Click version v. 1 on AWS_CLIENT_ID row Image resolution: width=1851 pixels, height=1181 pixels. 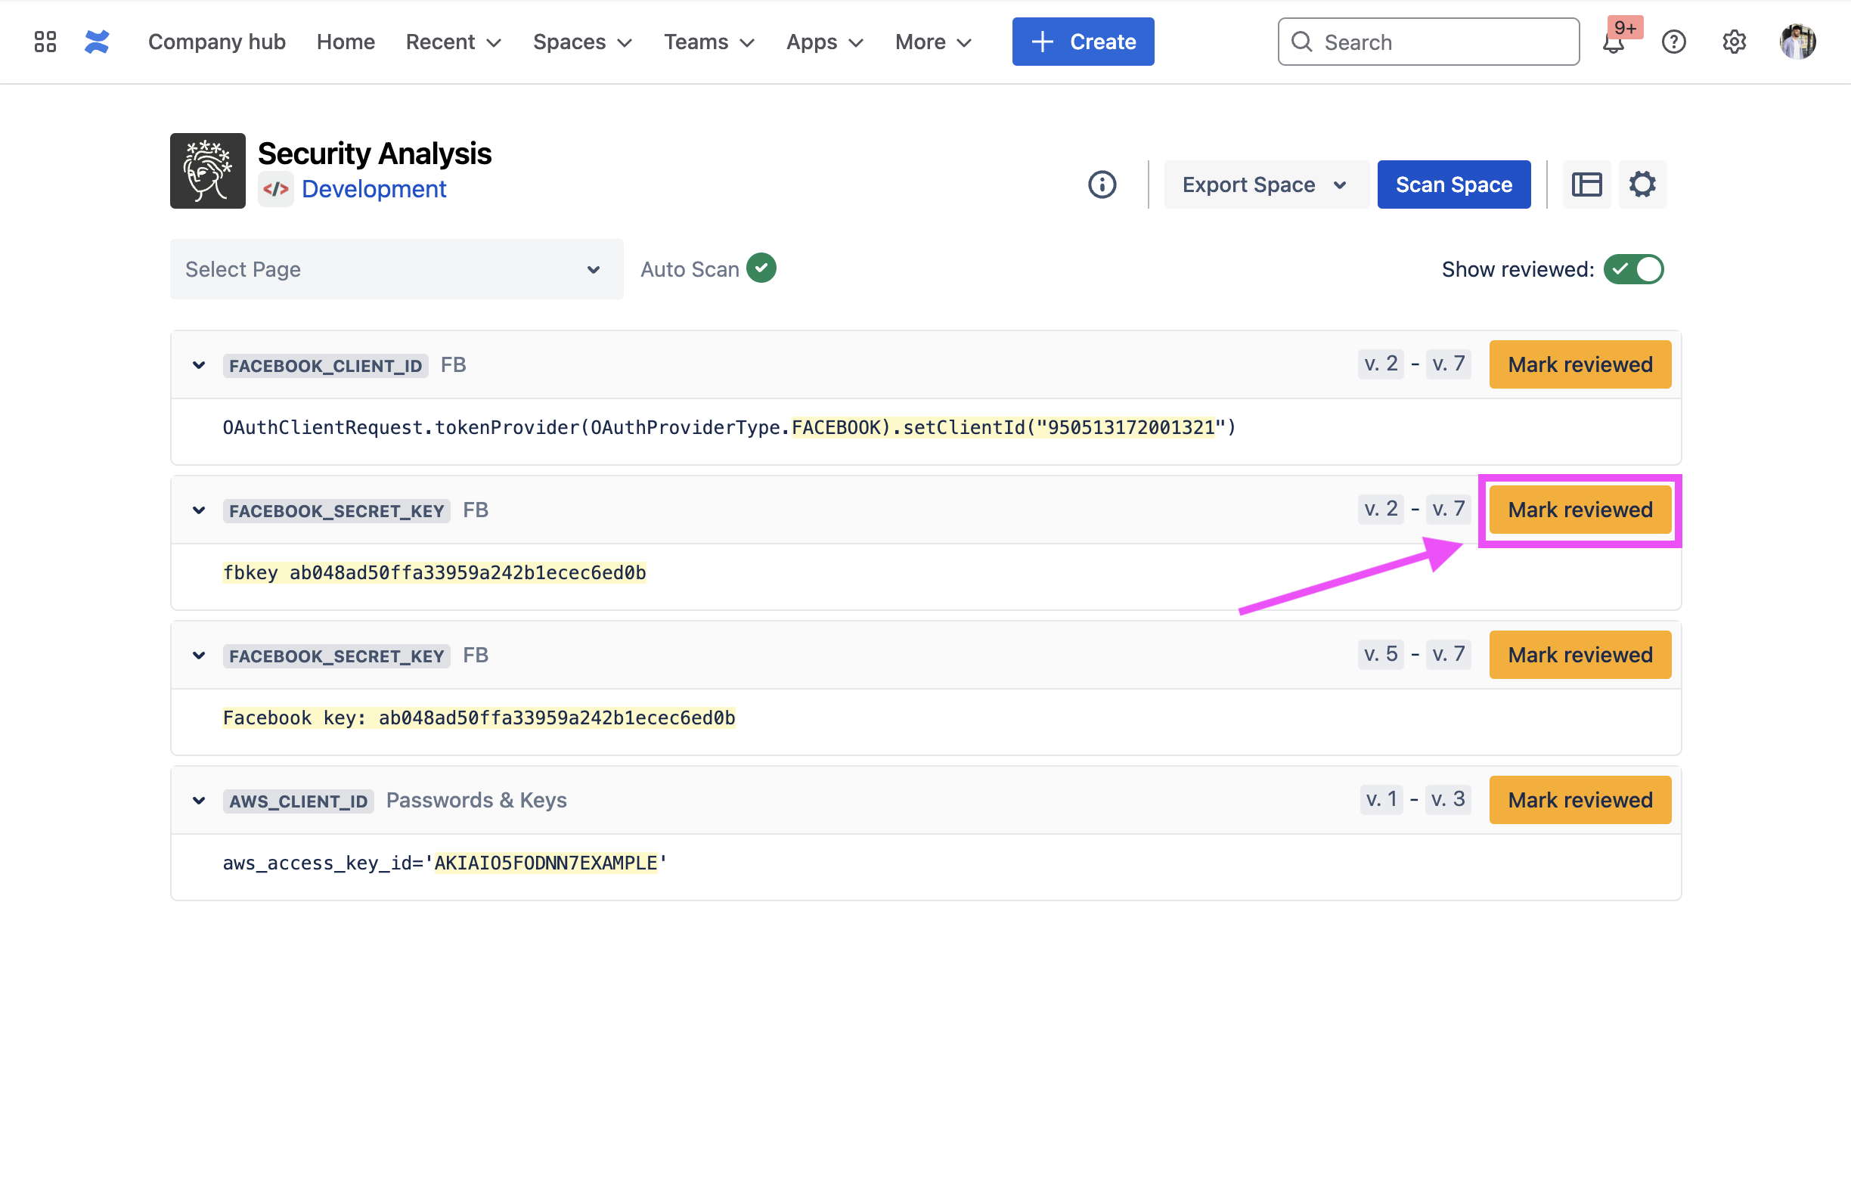coord(1381,800)
